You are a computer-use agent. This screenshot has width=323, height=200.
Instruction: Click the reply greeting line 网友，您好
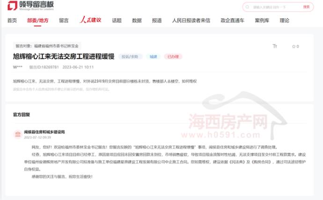154,147
